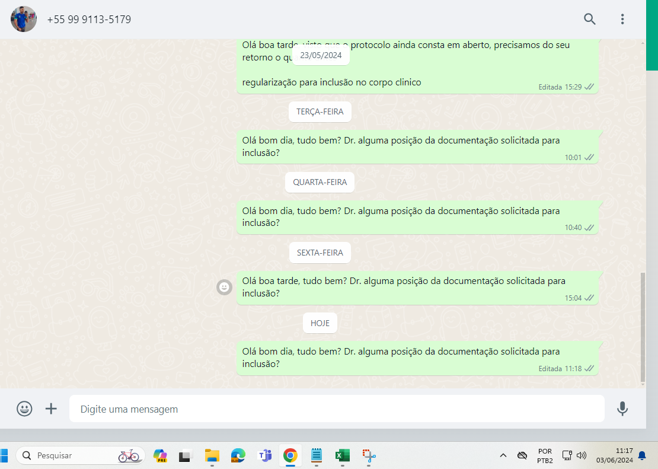
Task: Open the Snipping Tool from taskbar
Action: [x=369, y=455]
